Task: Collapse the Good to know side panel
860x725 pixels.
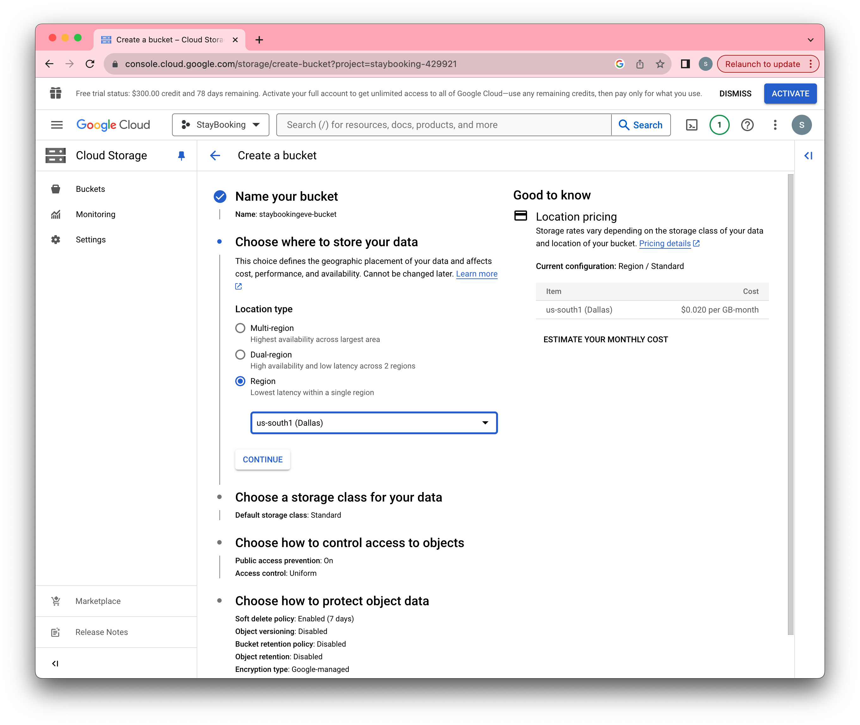Action: click(808, 155)
